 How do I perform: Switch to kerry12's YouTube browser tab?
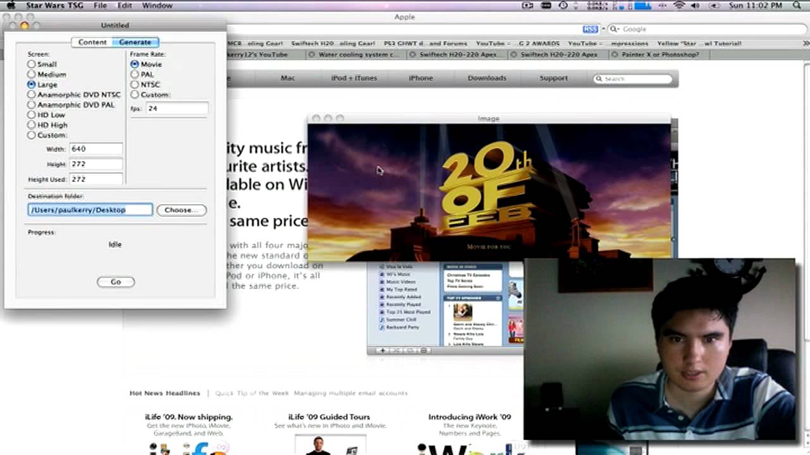[258, 54]
